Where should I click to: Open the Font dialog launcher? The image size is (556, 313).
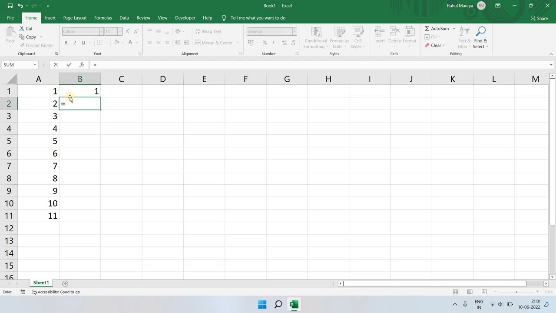[139, 54]
